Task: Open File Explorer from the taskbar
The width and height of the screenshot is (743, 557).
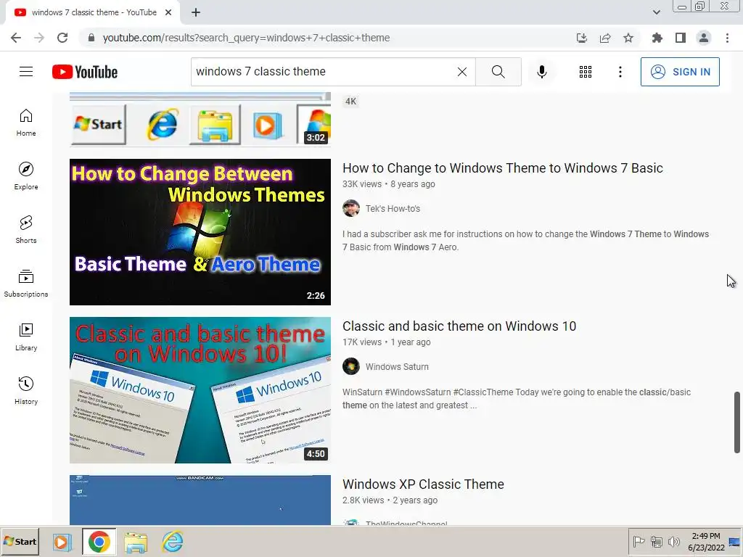Action: click(x=136, y=542)
